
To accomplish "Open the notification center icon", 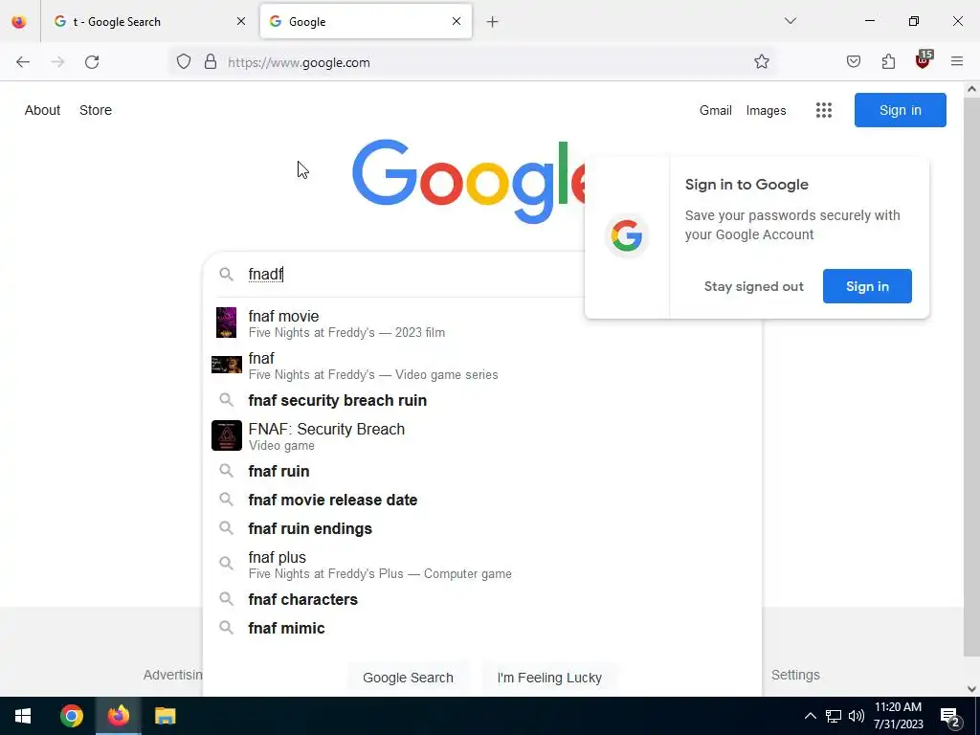I will [x=950, y=717].
